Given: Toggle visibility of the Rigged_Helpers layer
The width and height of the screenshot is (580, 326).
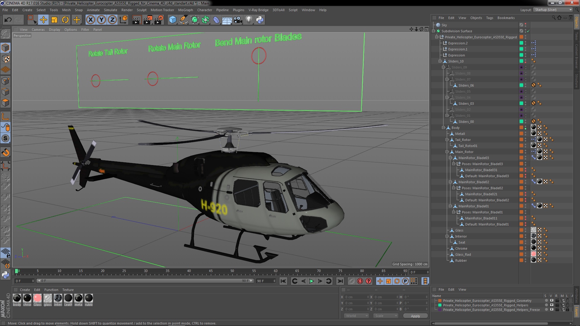Looking at the screenshot, I should coord(552,305).
